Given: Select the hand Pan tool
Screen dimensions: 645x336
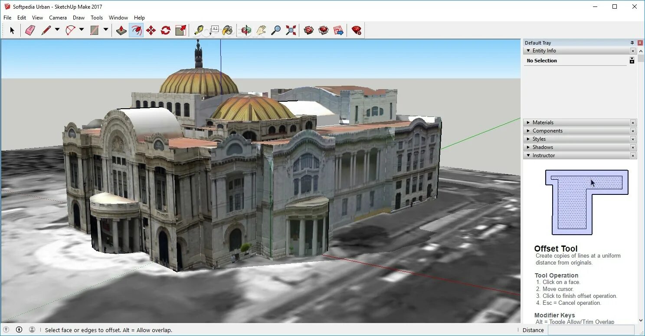Looking at the screenshot, I should [261, 30].
